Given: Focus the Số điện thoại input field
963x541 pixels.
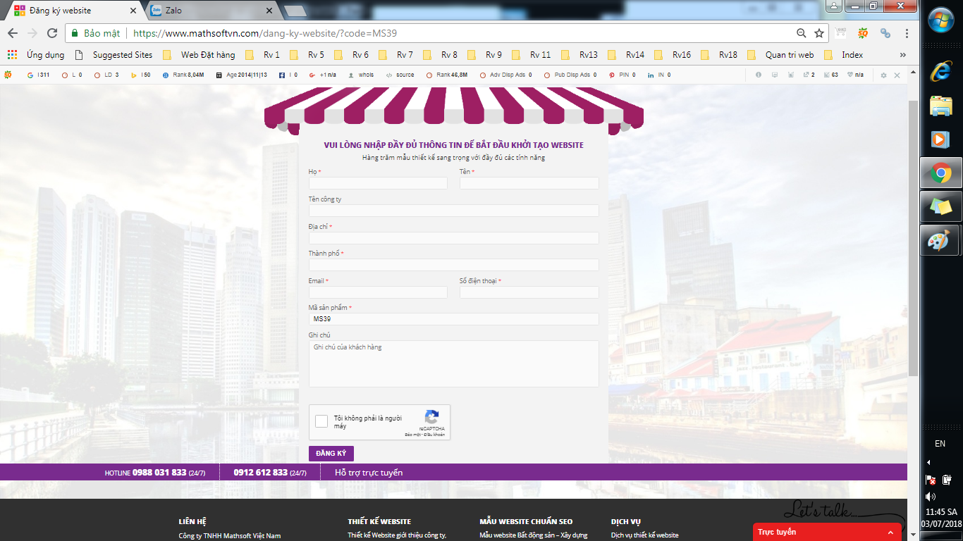Looking at the screenshot, I should point(529,292).
